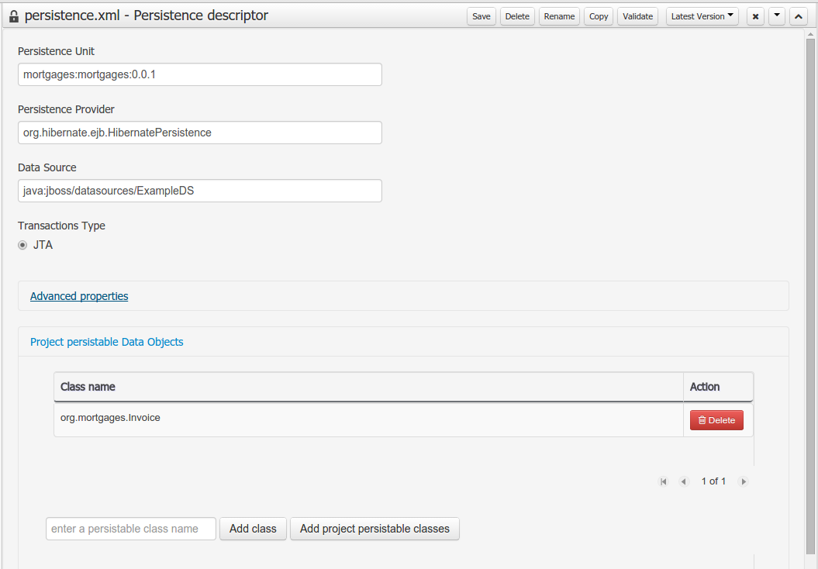Click the lock icon beside persistence.xml title
Screen dimensions: 818x569
pyautogui.click(x=13, y=16)
